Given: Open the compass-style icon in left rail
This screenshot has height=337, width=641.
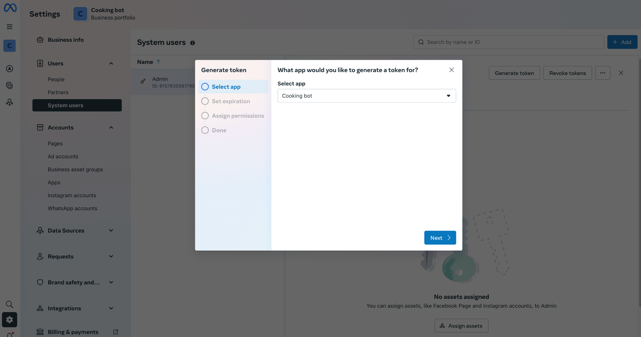Looking at the screenshot, I should [9, 69].
